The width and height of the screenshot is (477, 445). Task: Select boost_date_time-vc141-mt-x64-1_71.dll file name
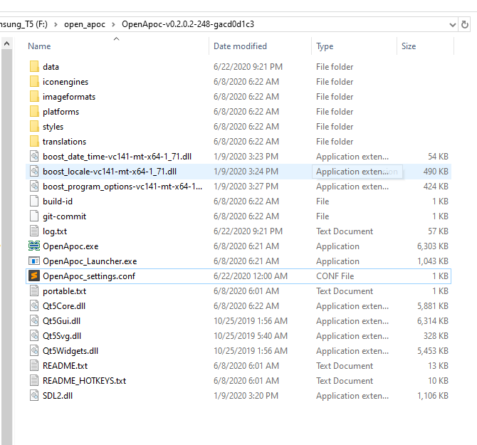[117, 157]
